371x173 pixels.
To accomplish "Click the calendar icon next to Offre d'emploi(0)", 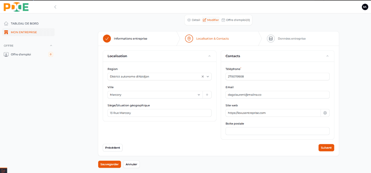I will [x=223, y=20].
